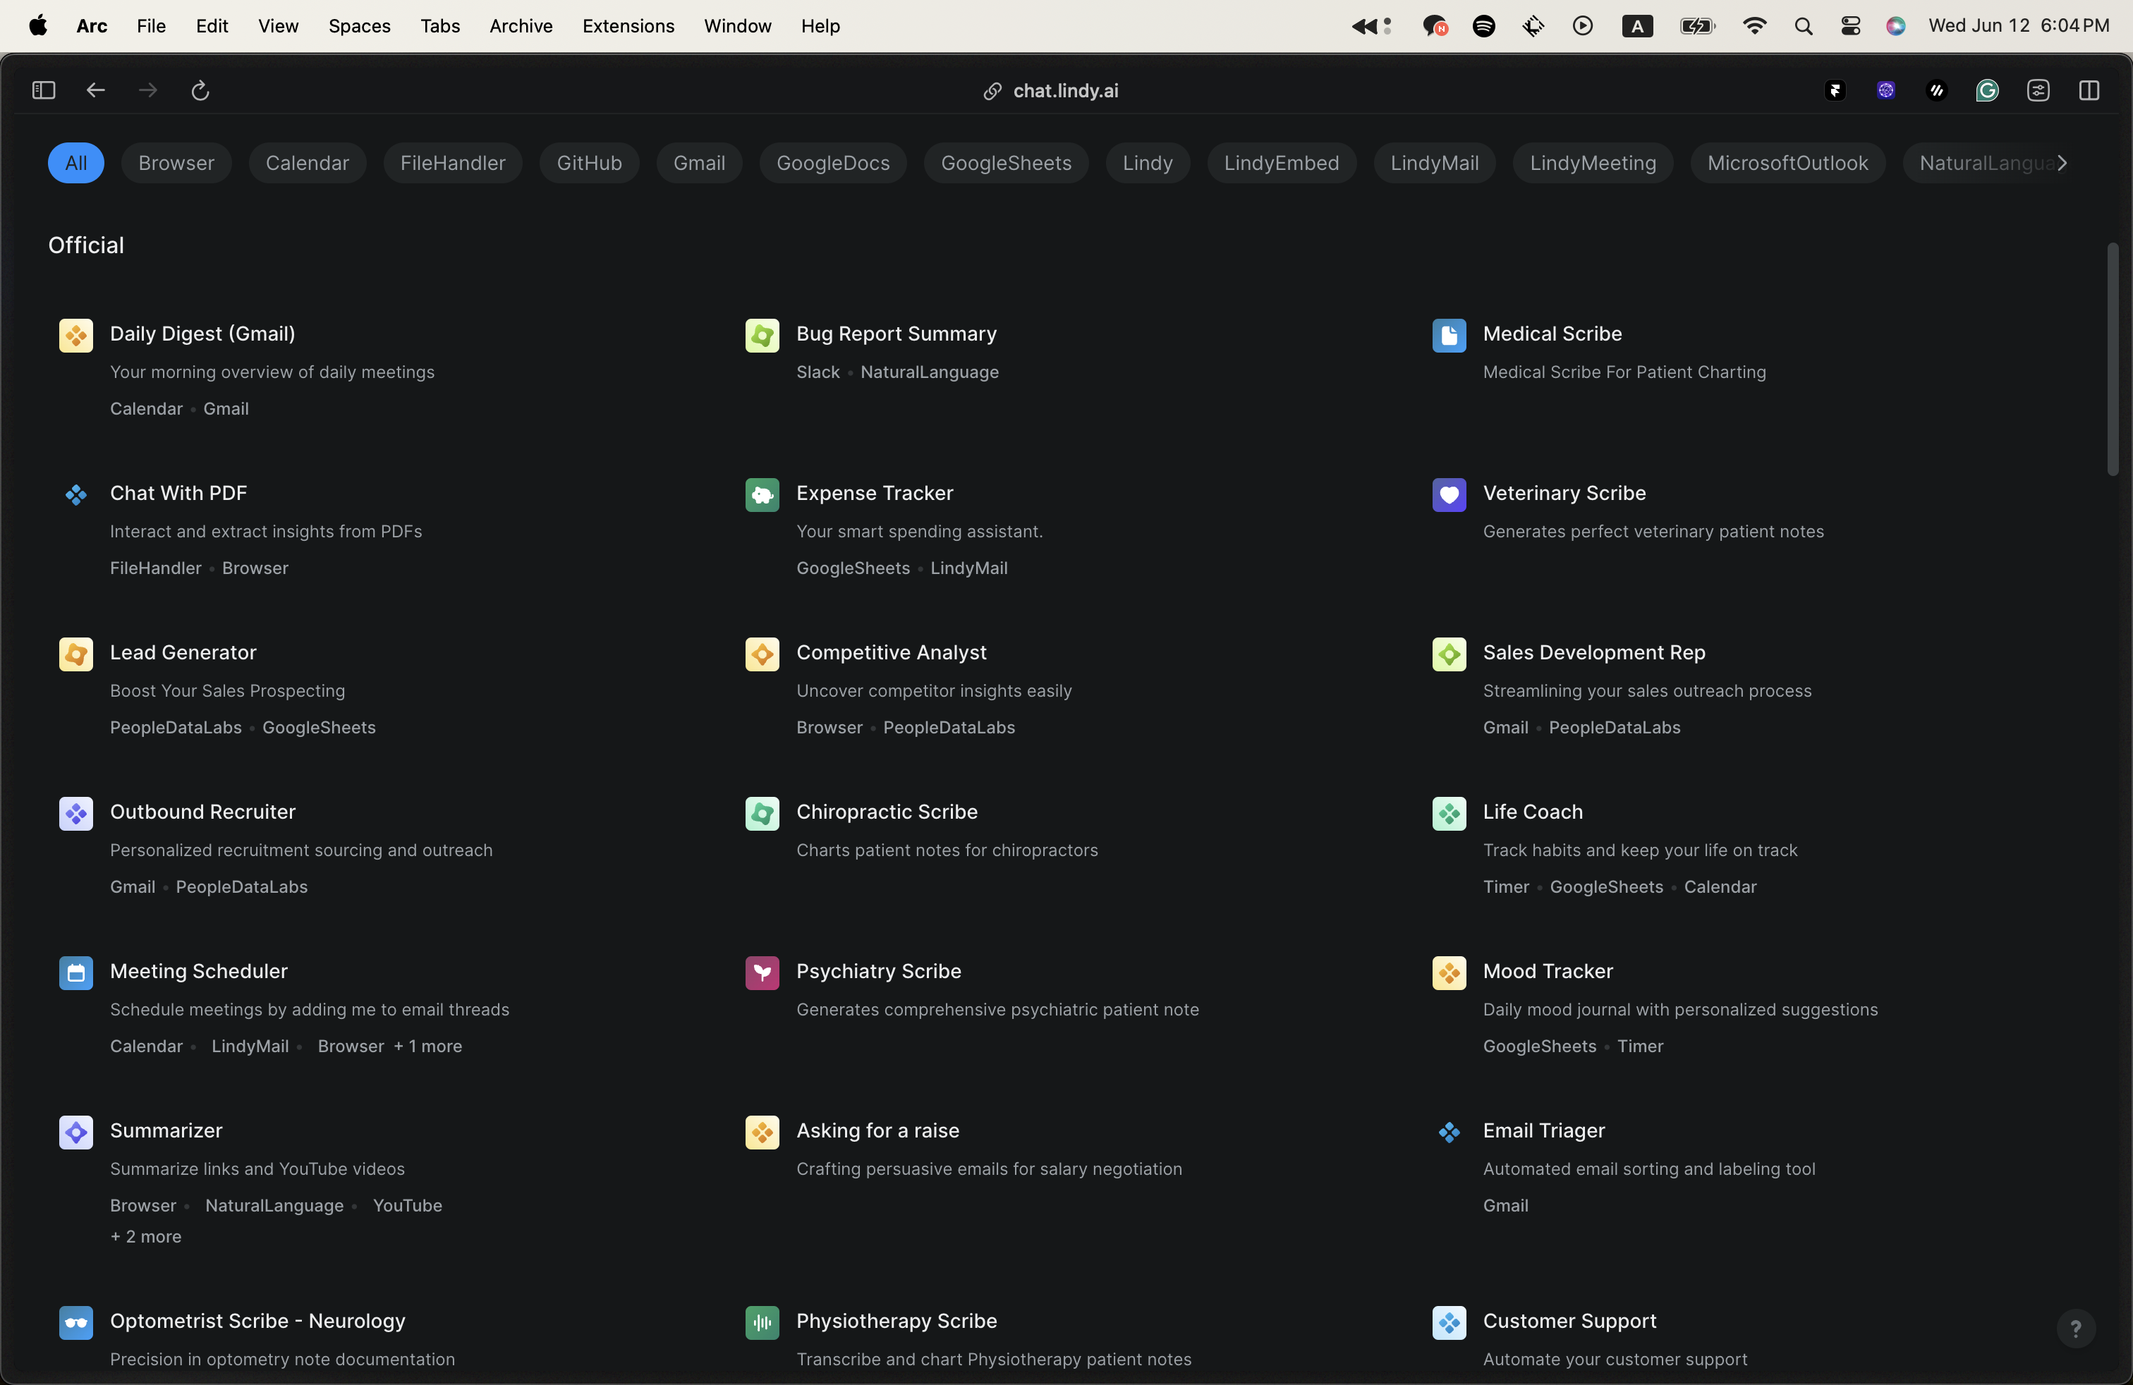Viewport: 2133px width, 1385px height.
Task: Click the Wi-Fi status icon
Action: [x=1755, y=26]
